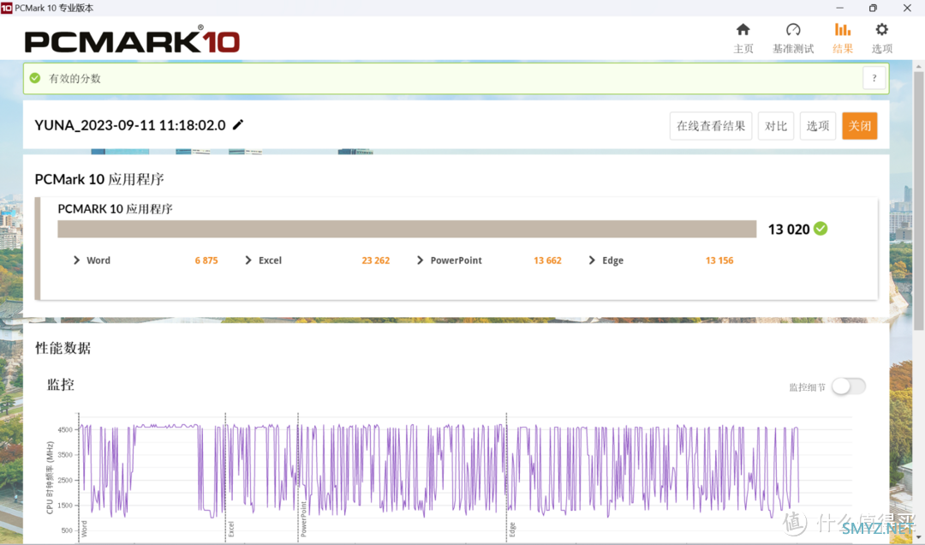Restore down the PCMark 10 window
The height and width of the screenshot is (545, 925).
pyautogui.click(x=873, y=8)
